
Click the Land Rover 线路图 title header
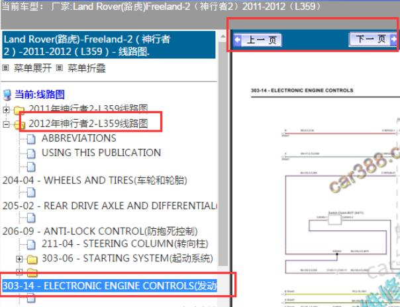pos(109,45)
